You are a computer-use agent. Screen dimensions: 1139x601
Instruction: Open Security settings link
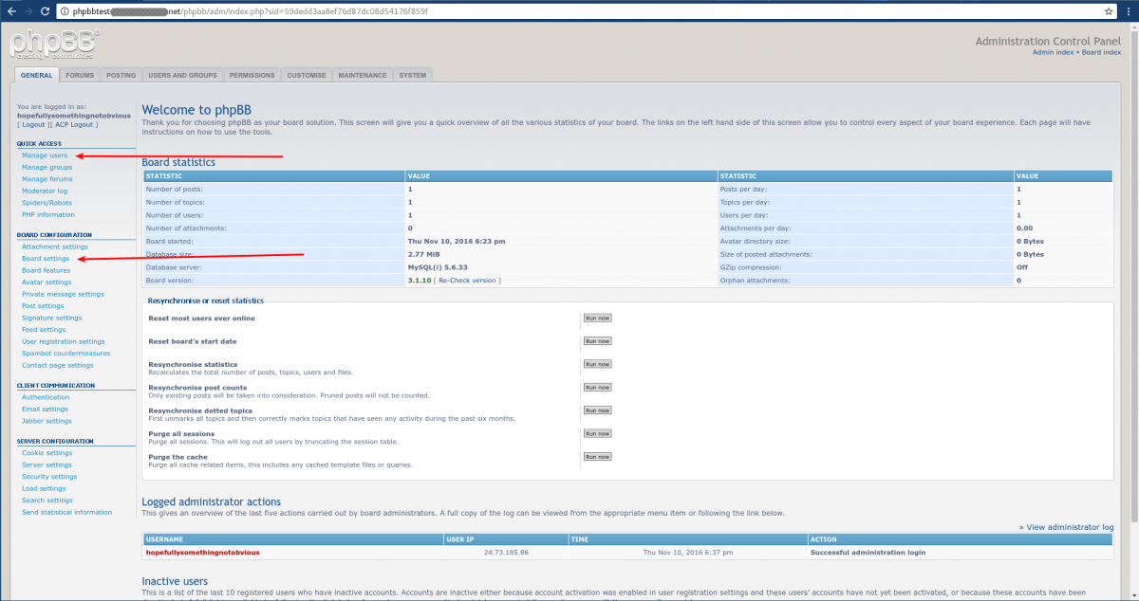click(49, 477)
